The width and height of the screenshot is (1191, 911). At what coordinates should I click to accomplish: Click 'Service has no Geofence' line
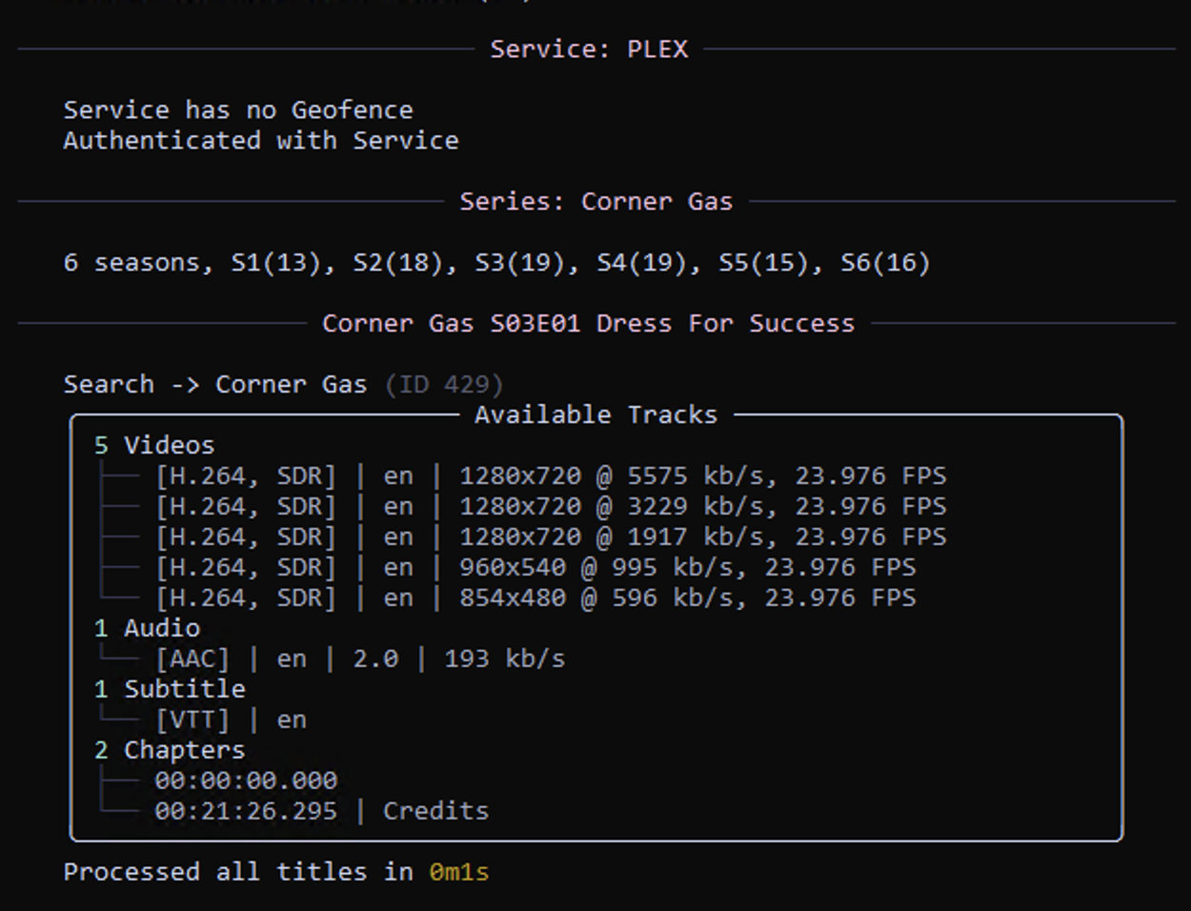point(238,111)
